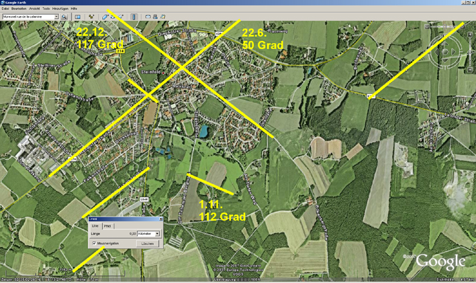This screenshot has width=476, height=283.
Task: Click the add polygon icon
Action: tap(105, 17)
